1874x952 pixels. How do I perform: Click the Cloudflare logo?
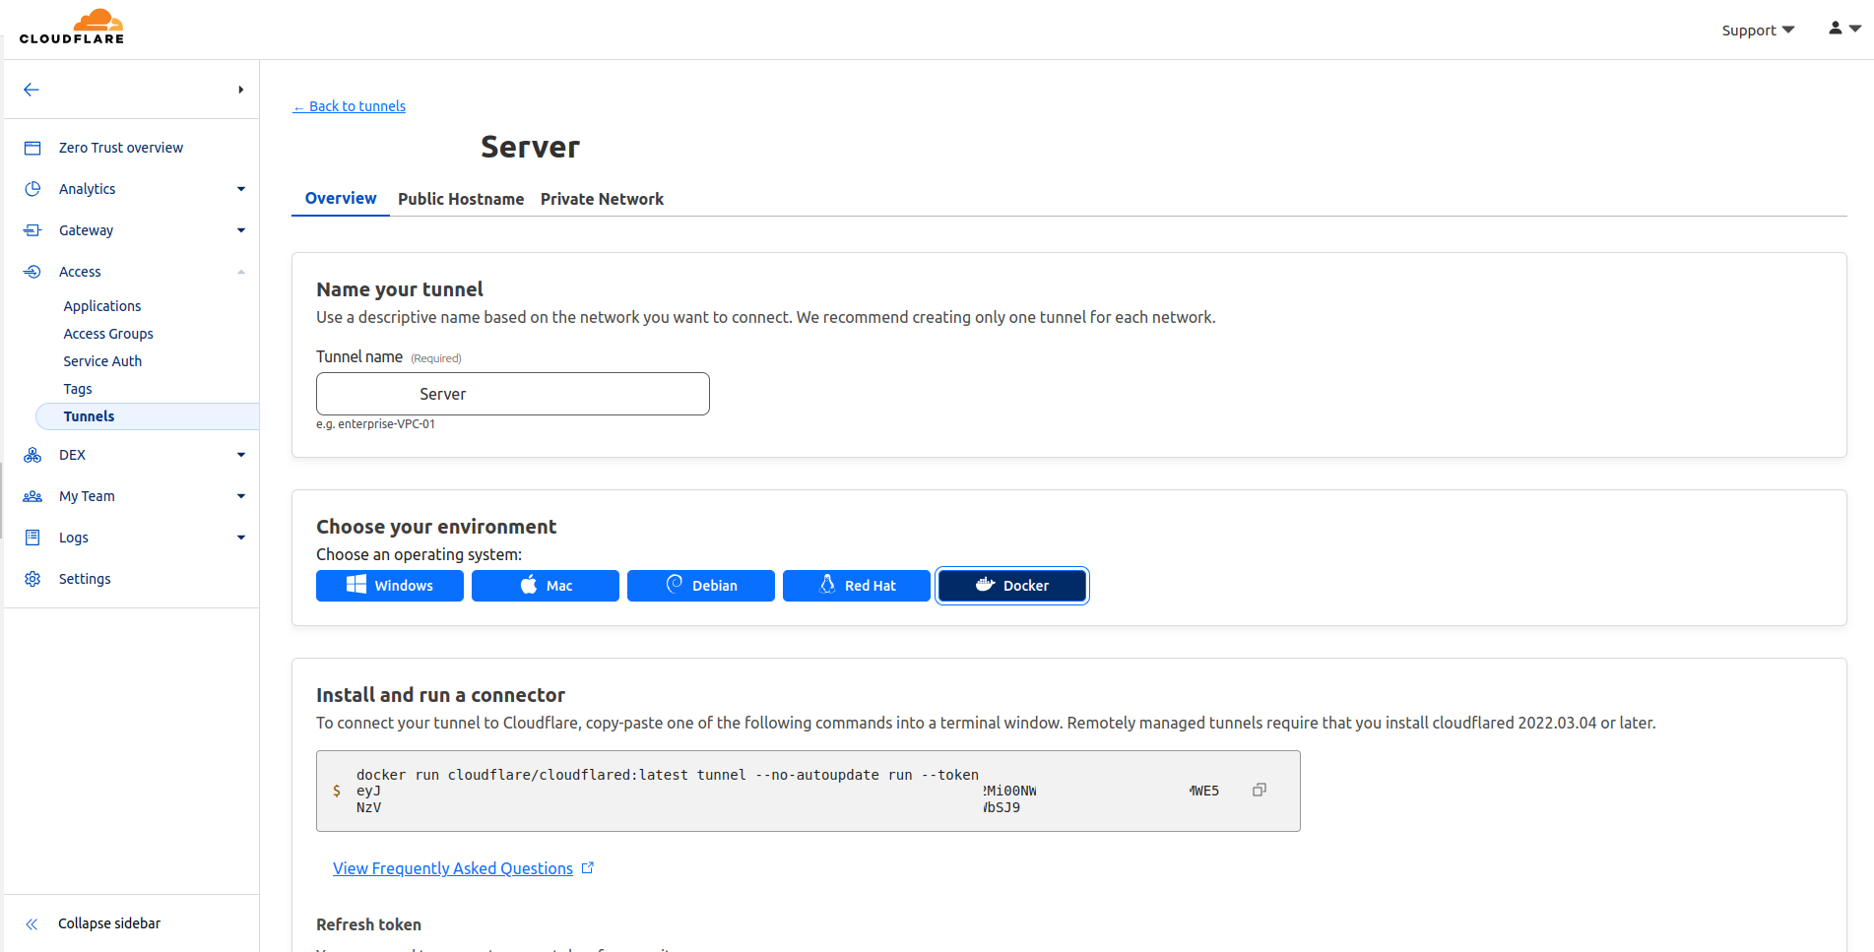click(72, 27)
